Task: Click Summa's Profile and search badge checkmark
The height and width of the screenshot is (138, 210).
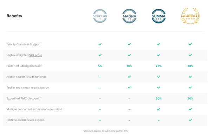Action: tap(159, 87)
